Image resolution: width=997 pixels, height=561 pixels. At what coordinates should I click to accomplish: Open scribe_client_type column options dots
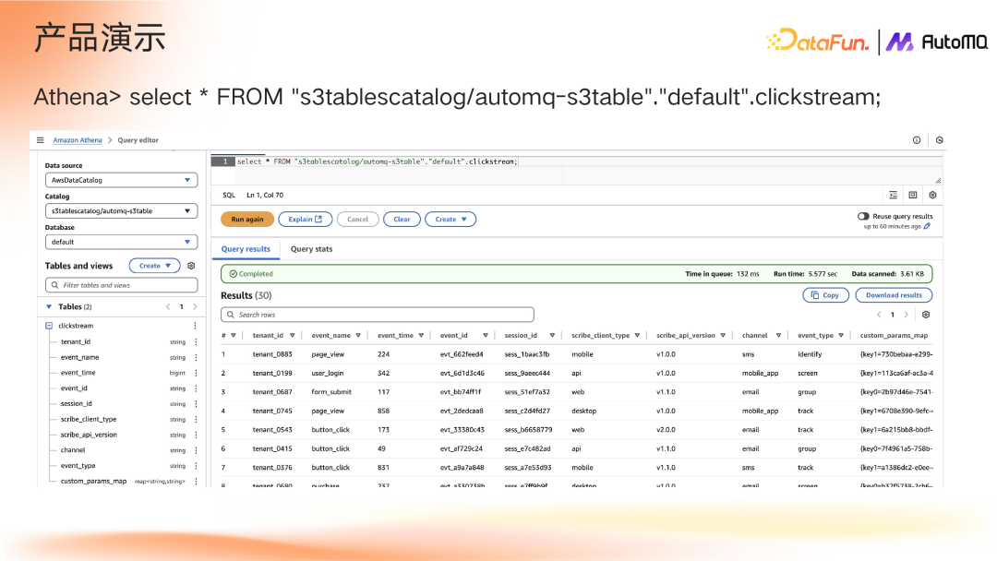point(196,419)
